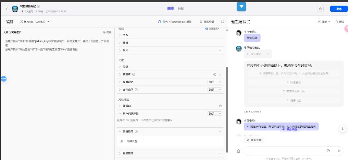The image size is (348, 160).
Task: Click the middle panel vertical scrollbar
Action: 227,109
